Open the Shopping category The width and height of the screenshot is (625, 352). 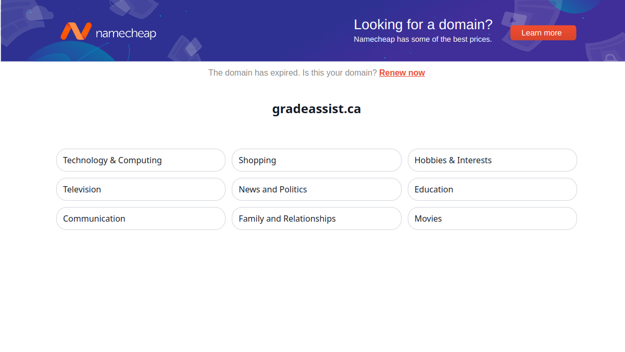[317, 160]
